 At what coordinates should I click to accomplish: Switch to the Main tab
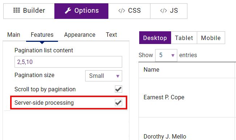coord(14,35)
